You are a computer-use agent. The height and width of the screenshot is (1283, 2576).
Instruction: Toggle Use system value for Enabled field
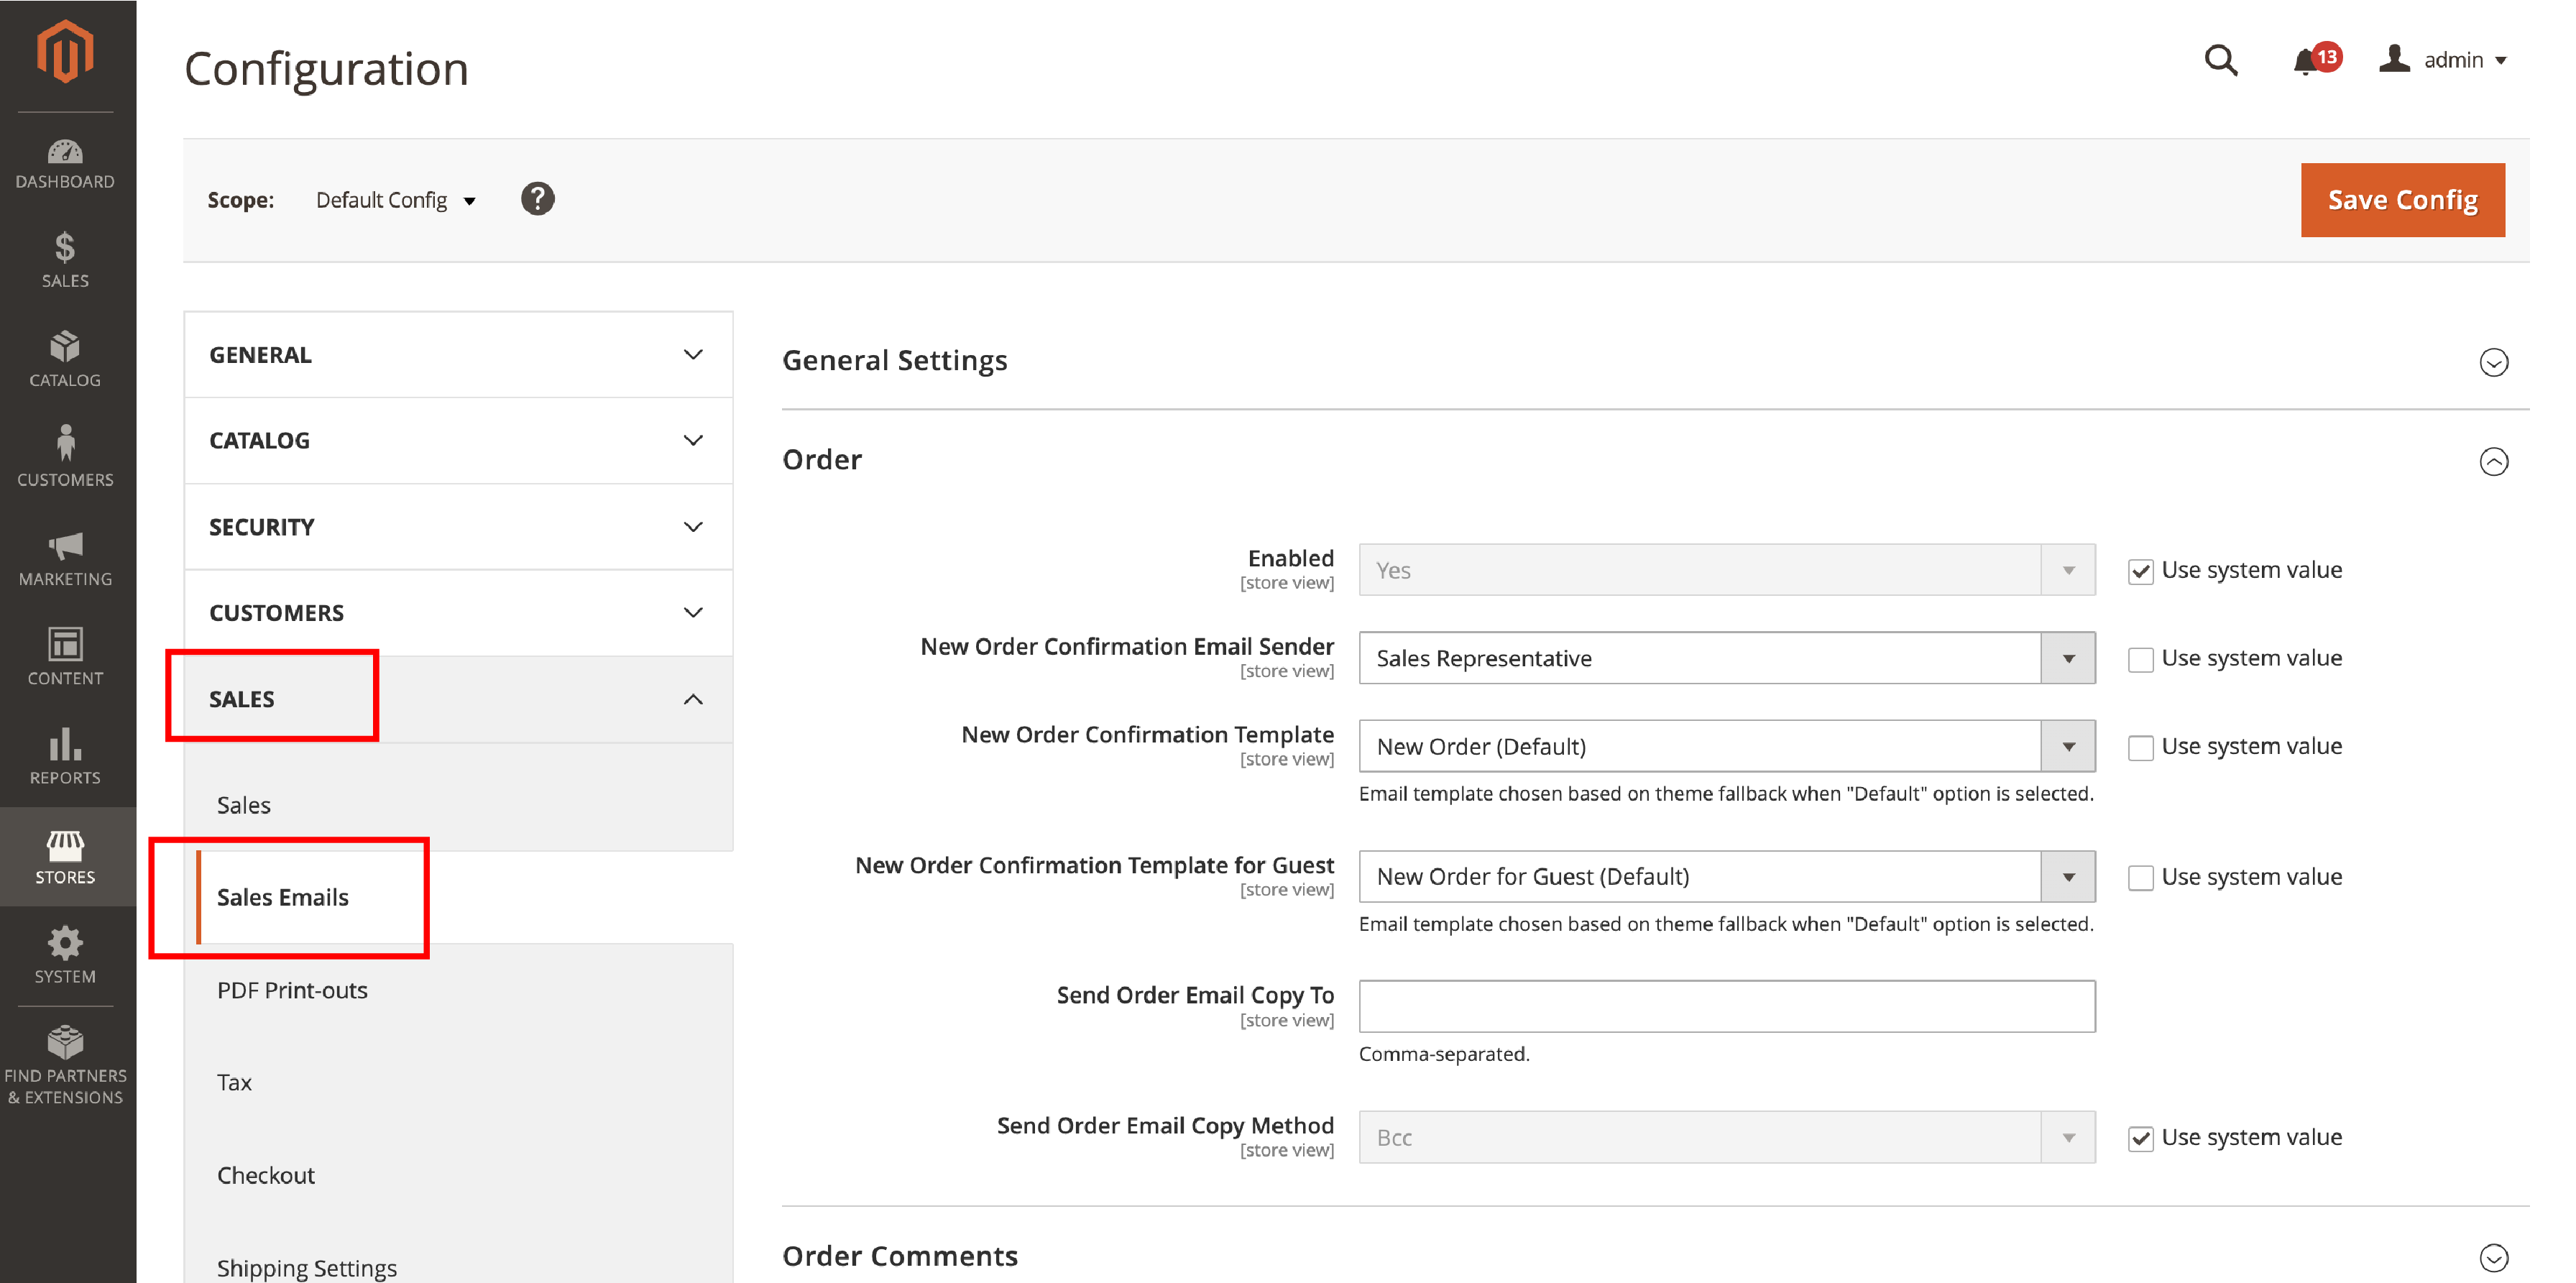point(2140,569)
